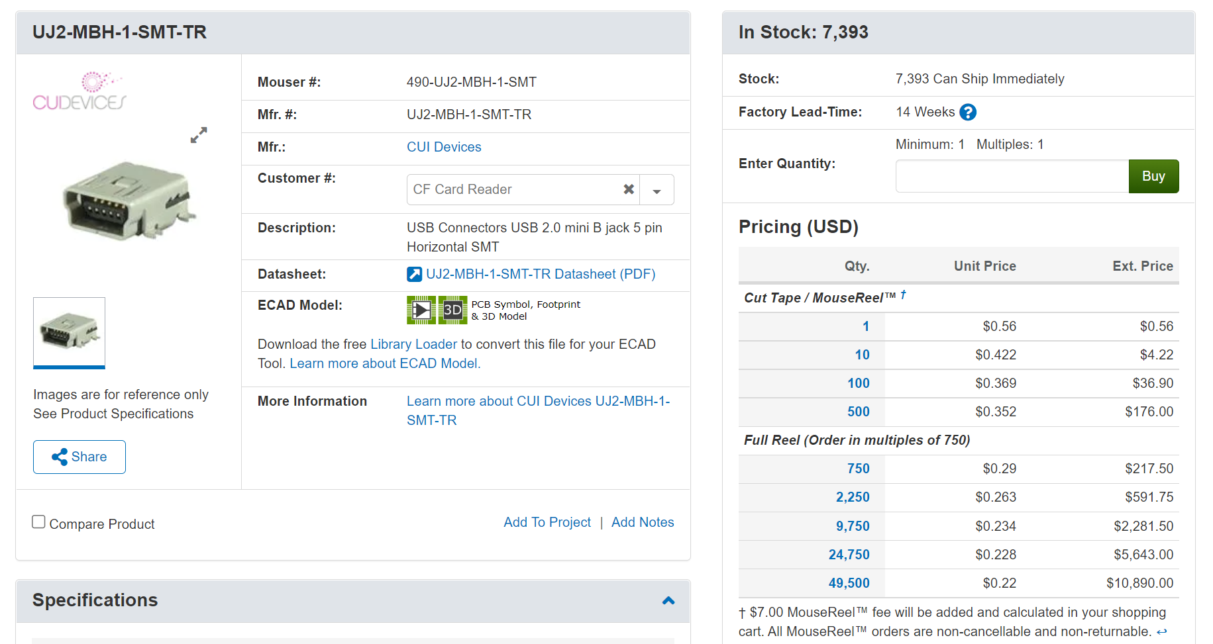
Task: Click the Library Loader link
Action: click(413, 344)
